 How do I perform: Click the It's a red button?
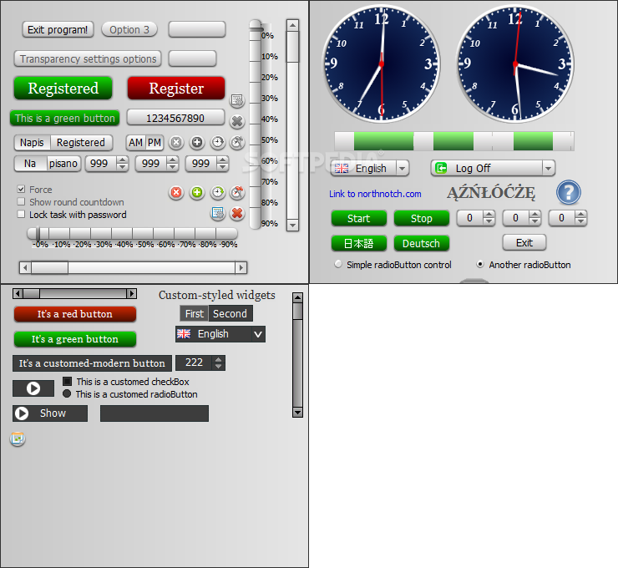click(x=75, y=314)
